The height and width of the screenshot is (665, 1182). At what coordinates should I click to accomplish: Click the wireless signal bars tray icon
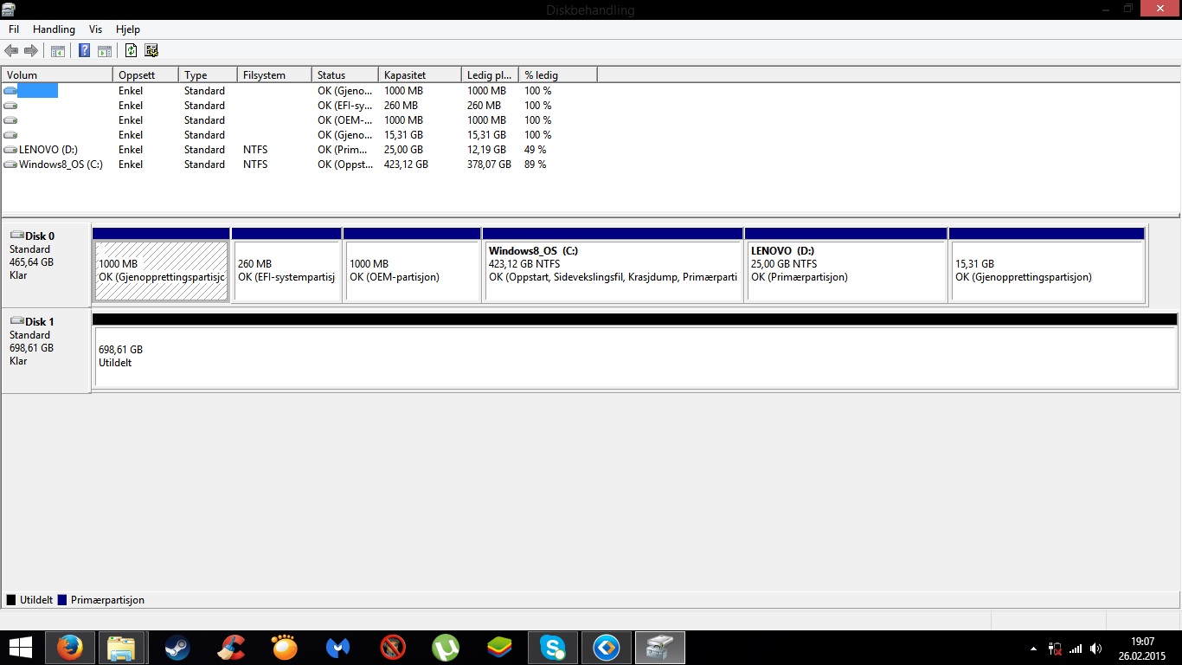(x=1076, y=648)
